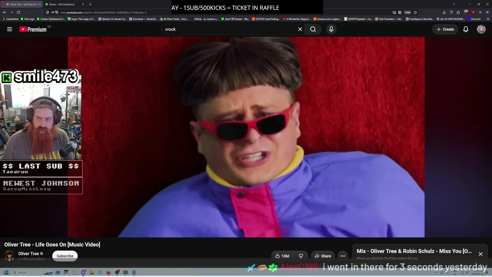
Task: Open the Windows Start menu
Action: pyautogui.click(x=6, y=272)
